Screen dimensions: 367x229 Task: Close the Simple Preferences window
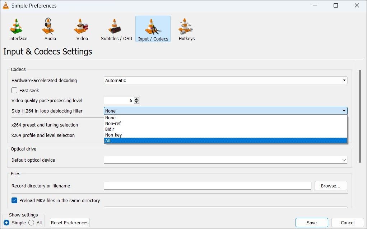click(357, 5)
